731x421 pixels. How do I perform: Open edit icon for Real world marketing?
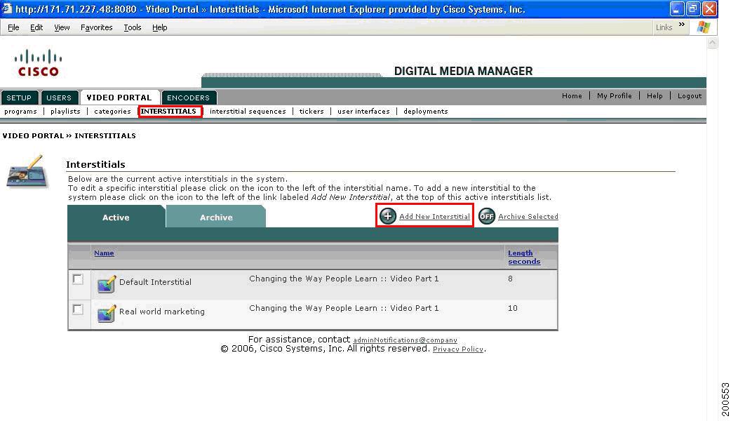point(107,313)
